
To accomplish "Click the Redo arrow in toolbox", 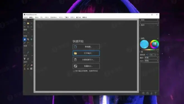I will (28, 33).
